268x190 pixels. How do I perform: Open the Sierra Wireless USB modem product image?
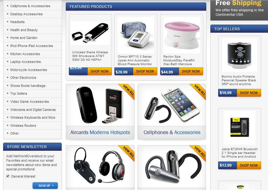point(90,33)
